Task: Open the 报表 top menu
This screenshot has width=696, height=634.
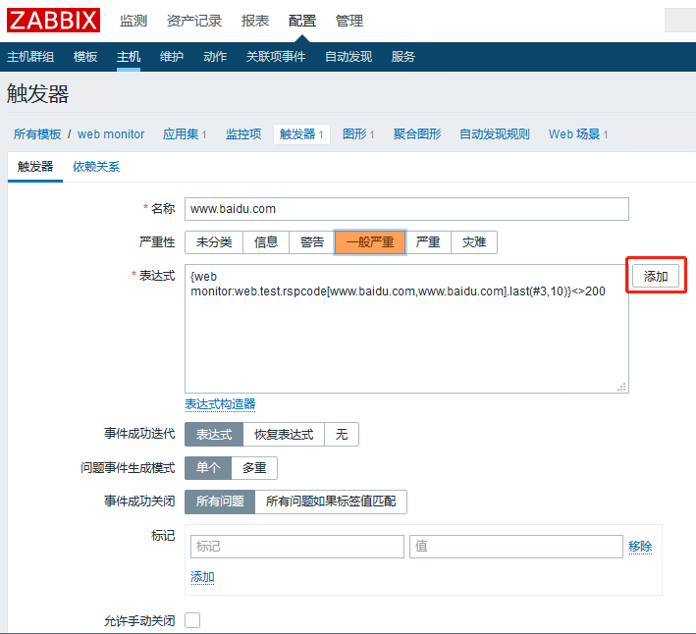Action: [255, 21]
